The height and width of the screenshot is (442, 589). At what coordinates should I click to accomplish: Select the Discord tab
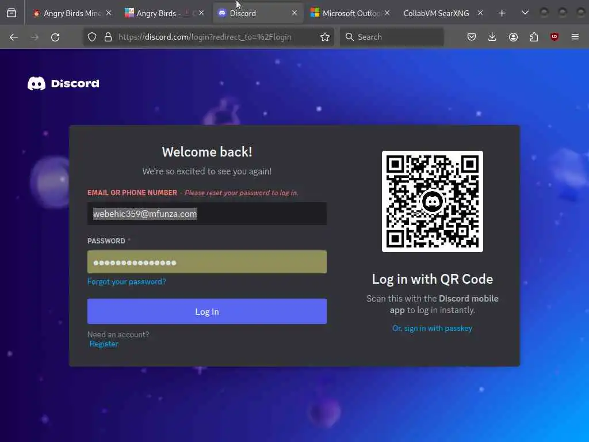[258, 13]
